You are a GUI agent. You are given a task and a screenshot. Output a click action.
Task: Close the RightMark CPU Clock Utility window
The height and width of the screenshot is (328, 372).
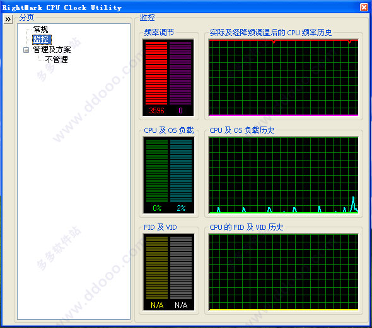[364, 7]
